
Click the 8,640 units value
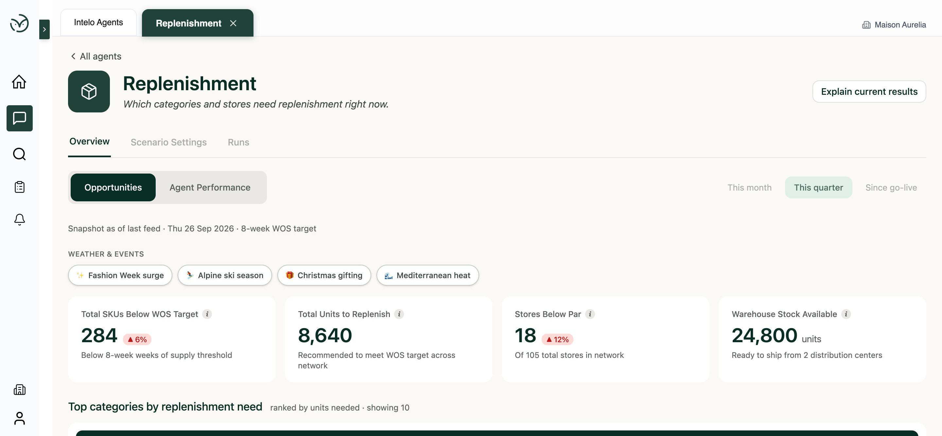coord(325,335)
